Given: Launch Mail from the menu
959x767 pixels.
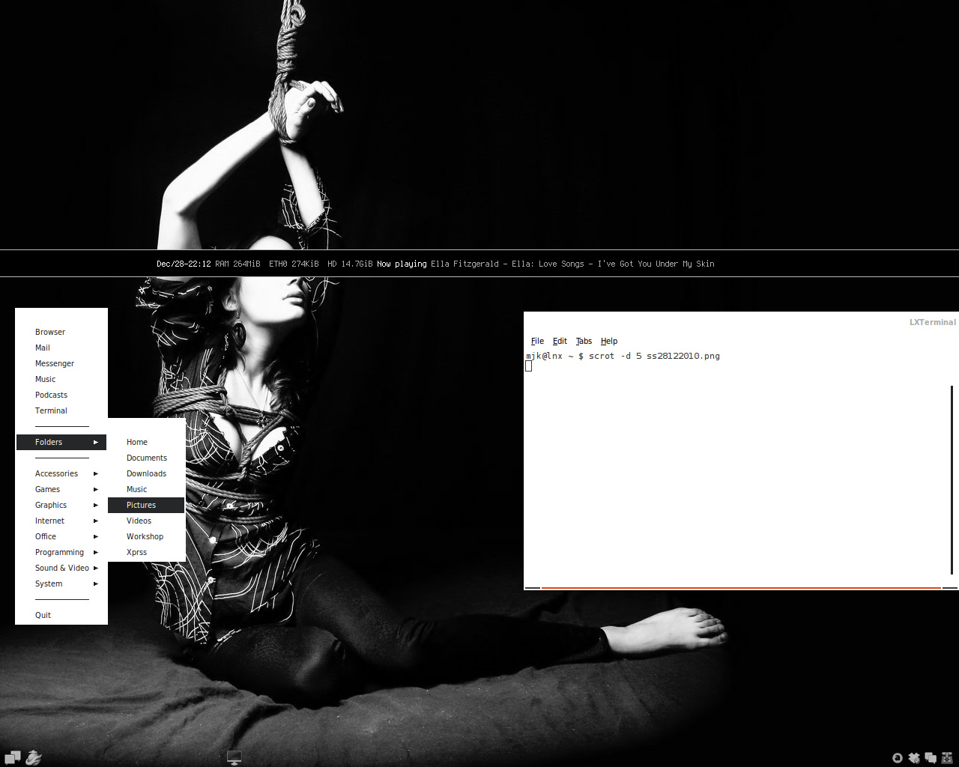Looking at the screenshot, I should 61,348.
